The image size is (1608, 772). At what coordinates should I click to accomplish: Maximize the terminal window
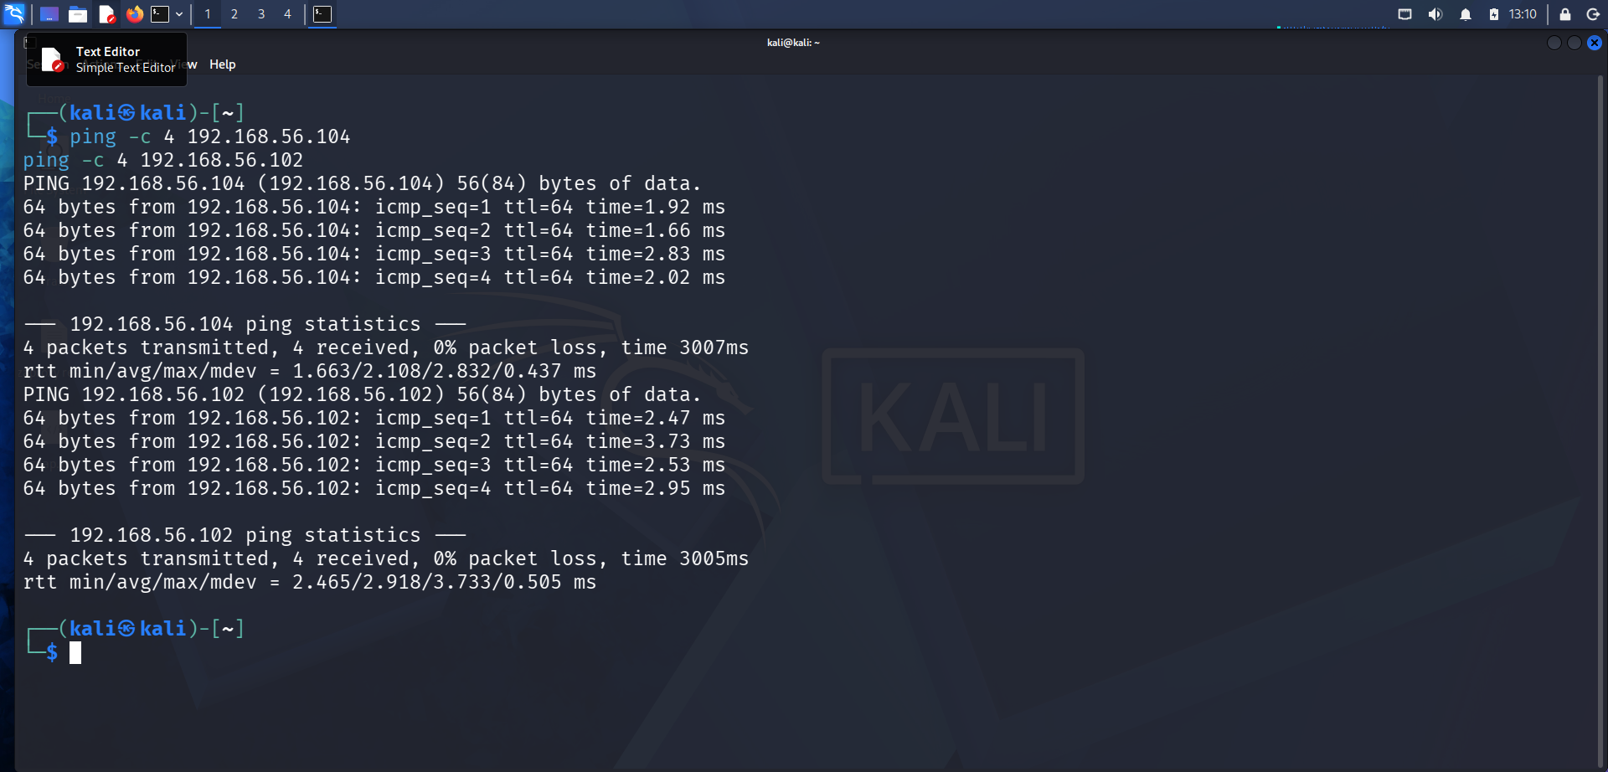[x=1574, y=43]
